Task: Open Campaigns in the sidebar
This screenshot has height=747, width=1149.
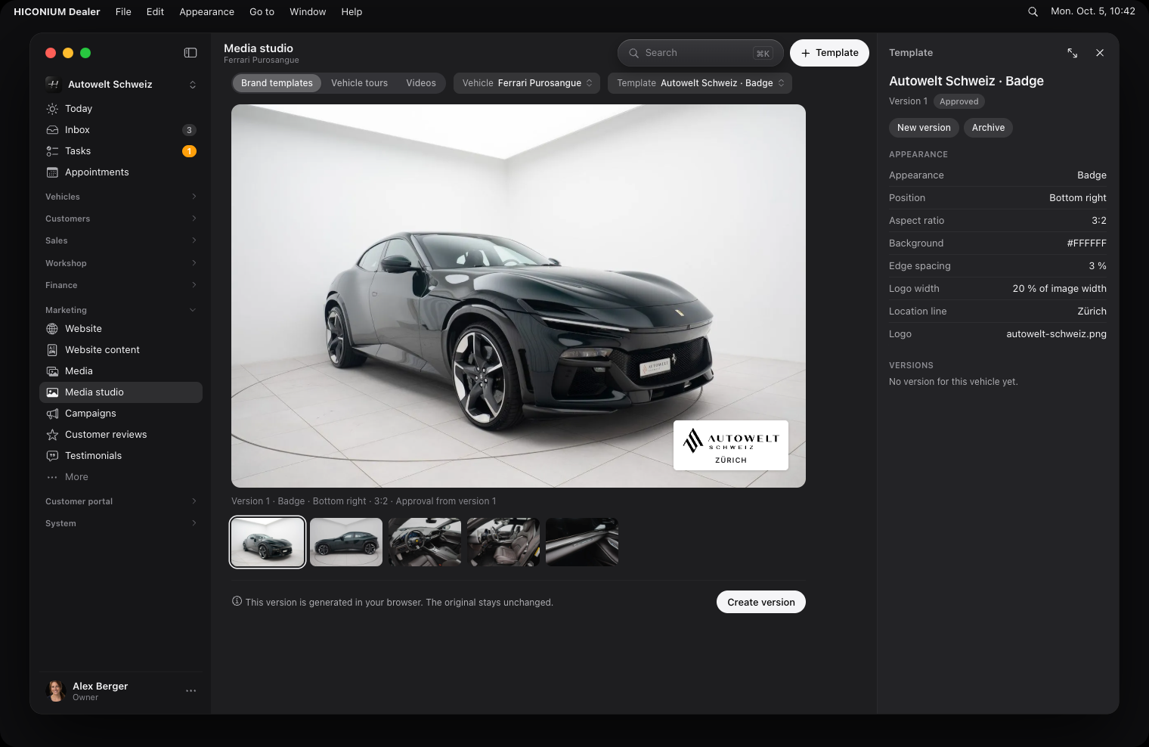Action: pos(121,414)
